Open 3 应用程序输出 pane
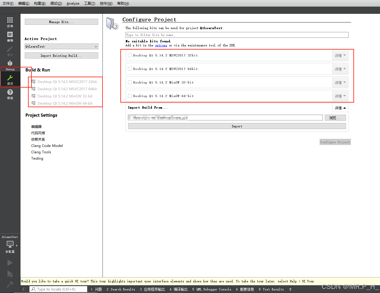 152,289
